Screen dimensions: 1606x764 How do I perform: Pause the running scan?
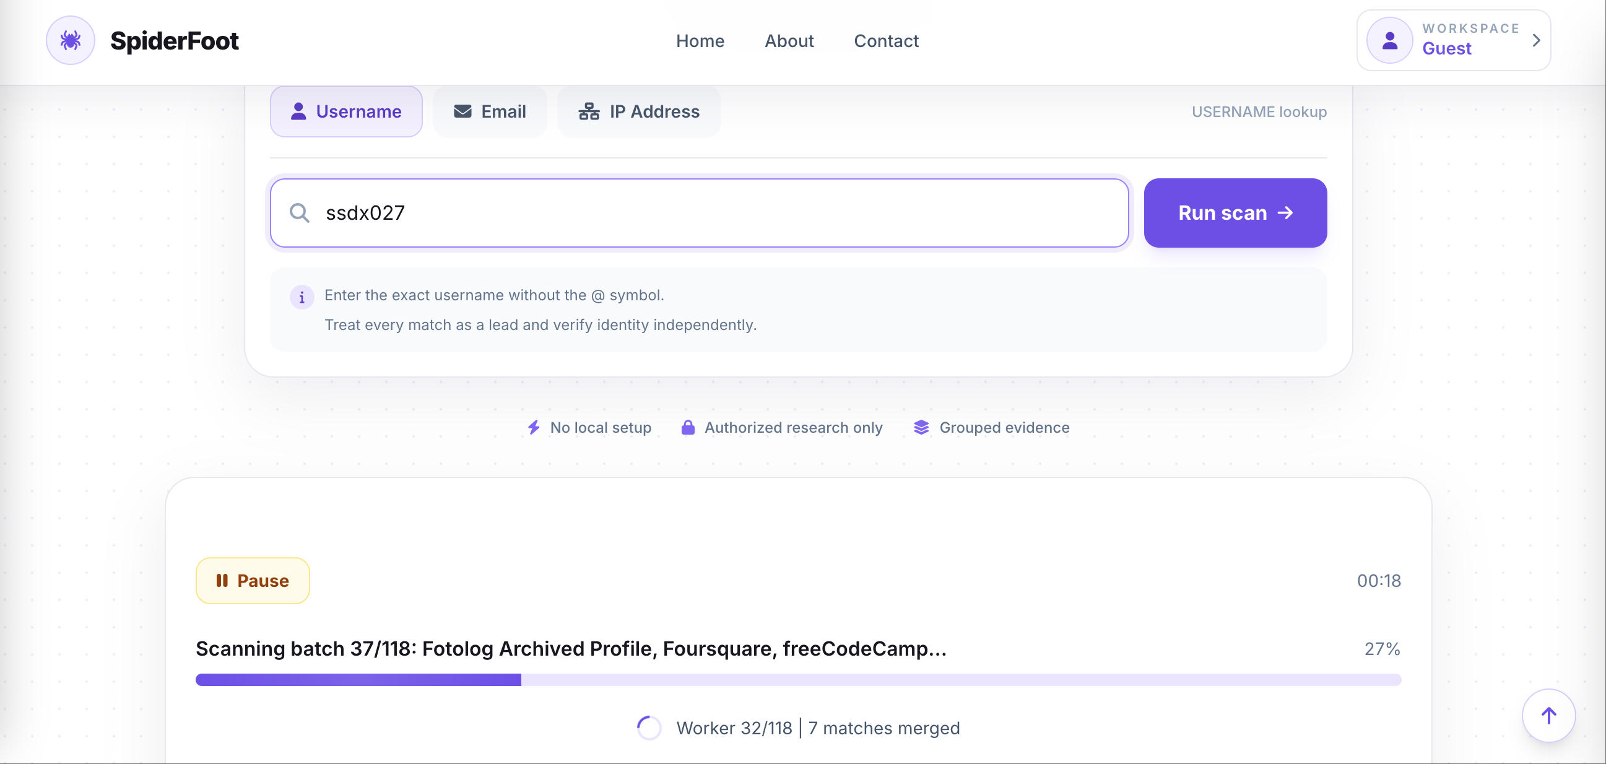[x=253, y=581]
